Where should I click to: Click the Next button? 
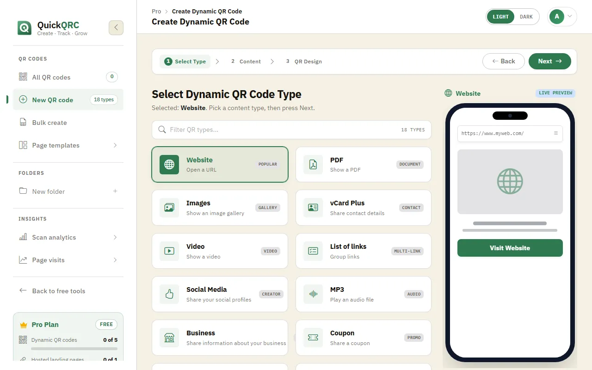pyautogui.click(x=550, y=61)
